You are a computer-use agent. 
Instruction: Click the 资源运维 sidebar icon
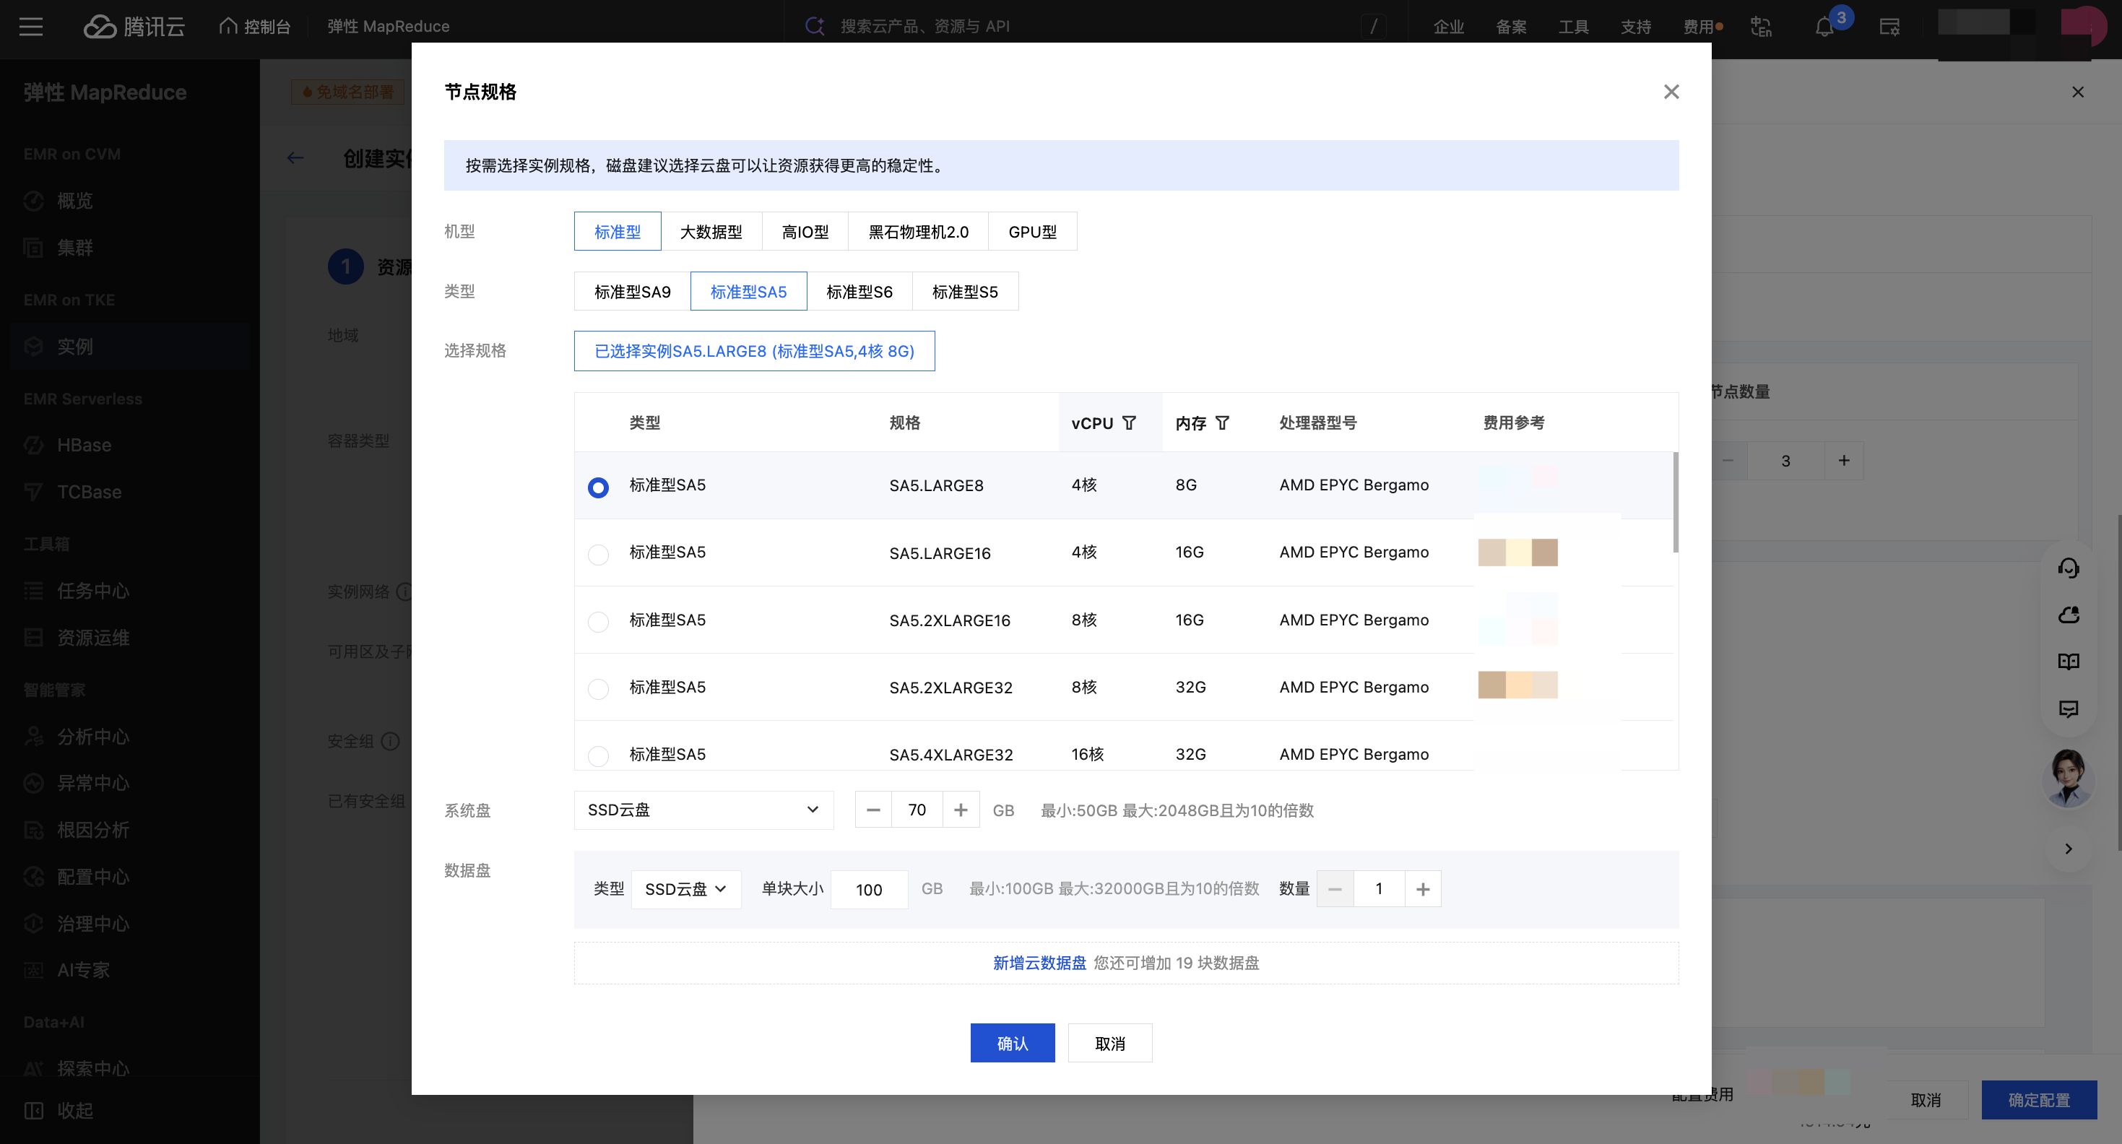34,638
